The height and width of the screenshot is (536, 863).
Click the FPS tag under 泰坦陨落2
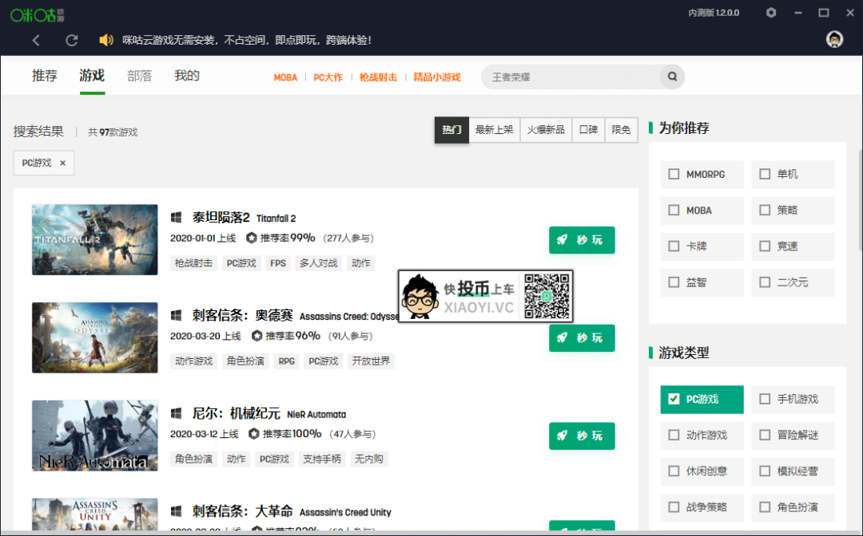coord(278,263)
